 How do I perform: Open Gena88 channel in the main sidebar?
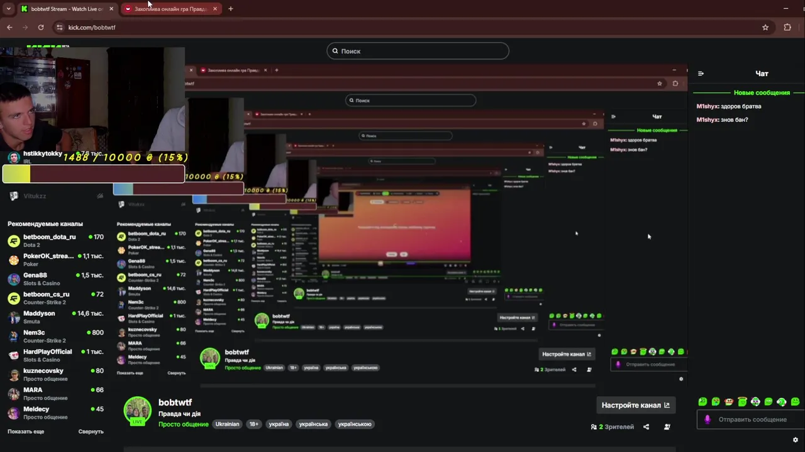tap(55, 279)
